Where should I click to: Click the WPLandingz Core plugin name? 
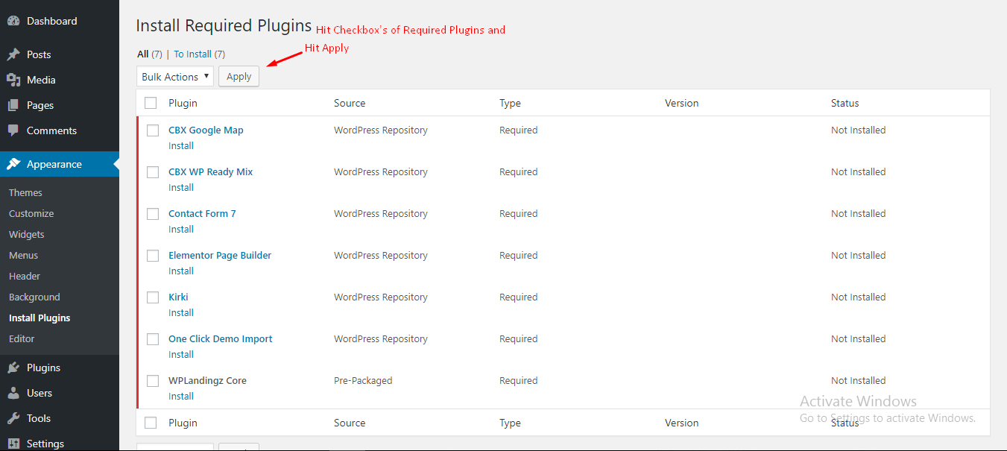click(207, 380)
